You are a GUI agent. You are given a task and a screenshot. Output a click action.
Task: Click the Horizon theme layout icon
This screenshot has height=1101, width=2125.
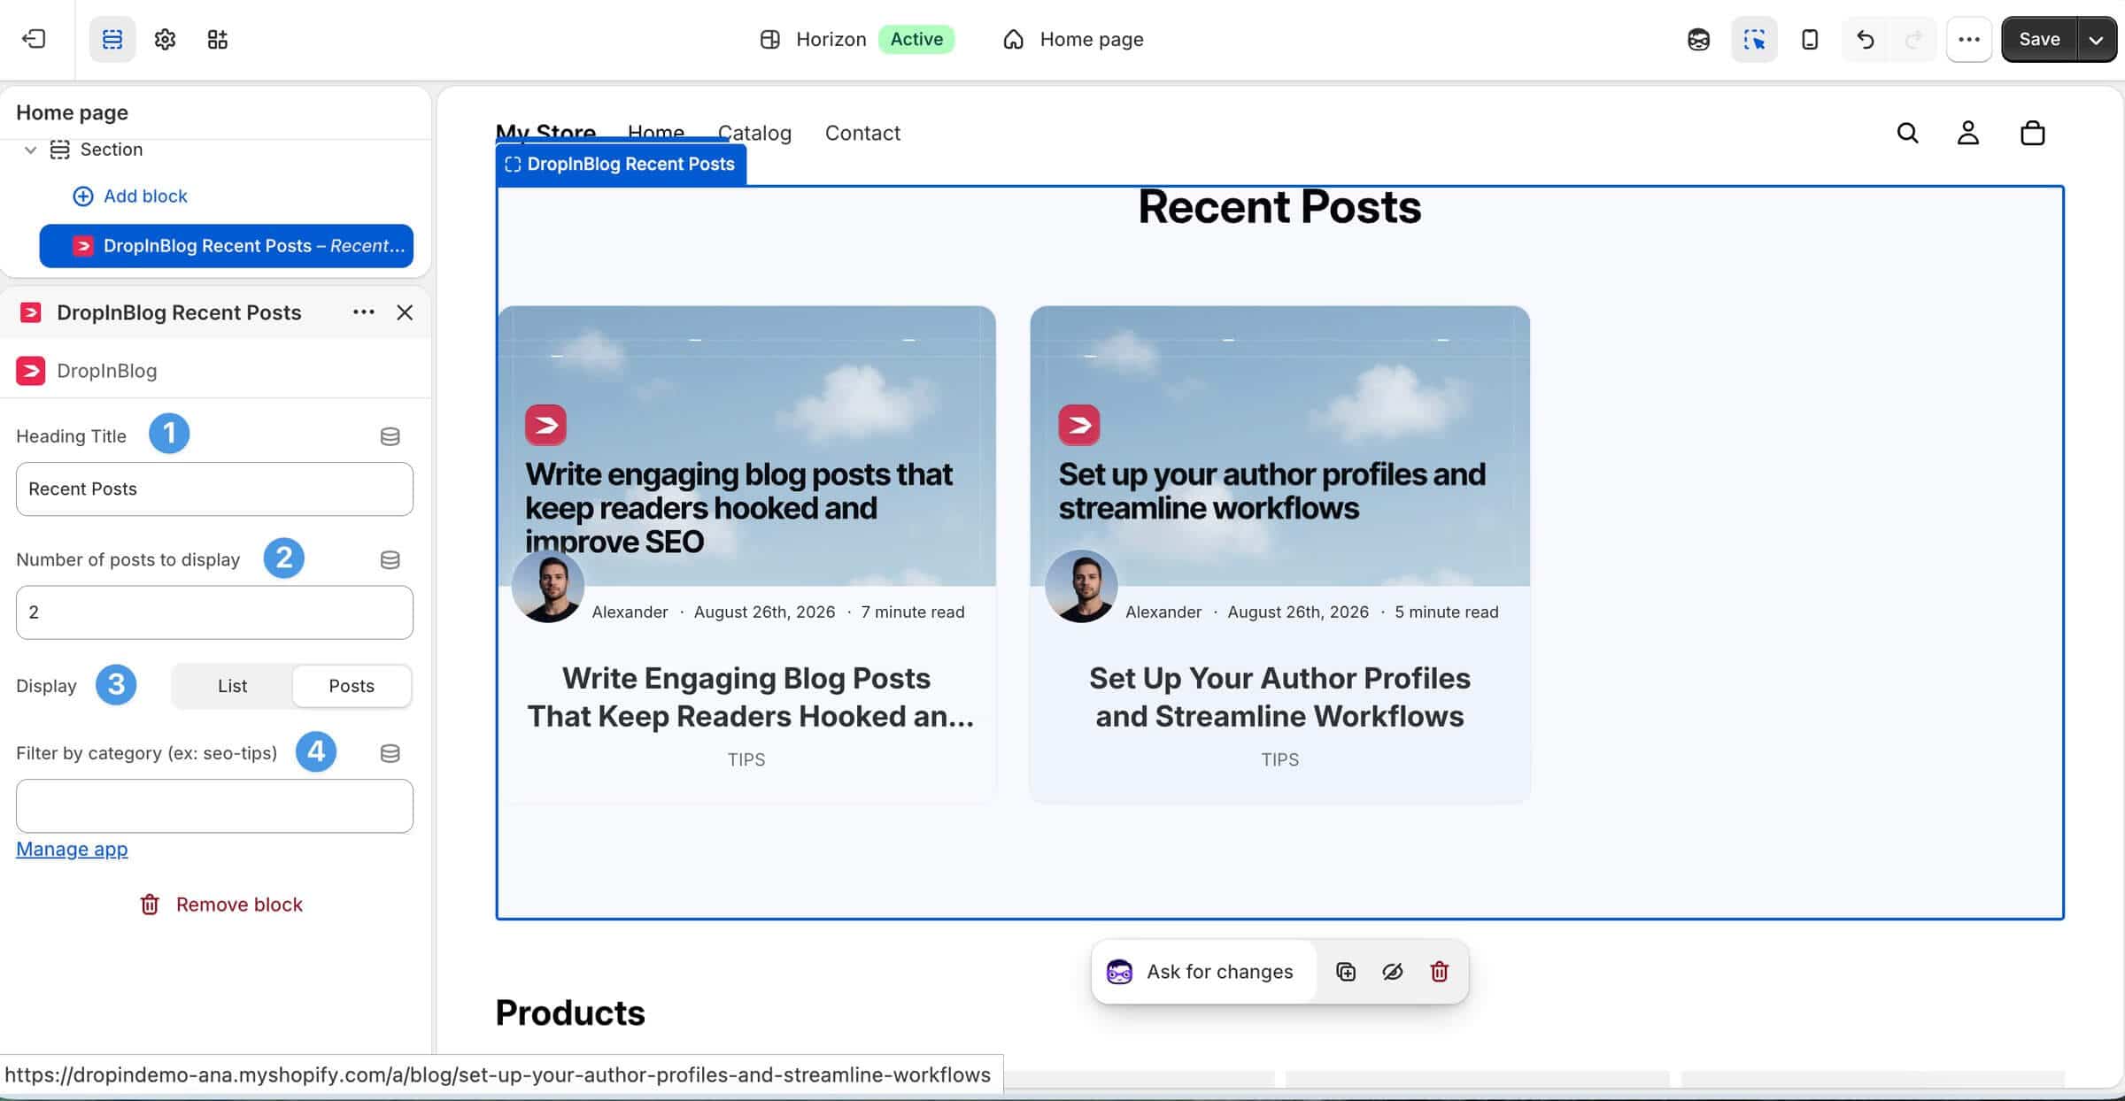click(769, 39)
